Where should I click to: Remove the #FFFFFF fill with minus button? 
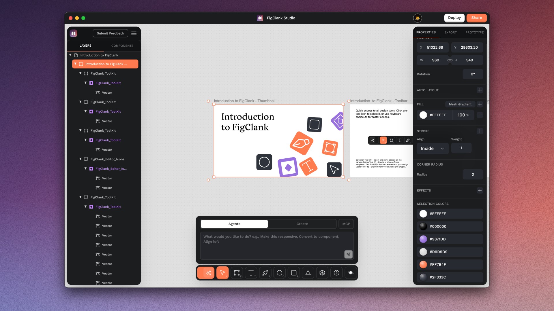[x=480, y=115]
